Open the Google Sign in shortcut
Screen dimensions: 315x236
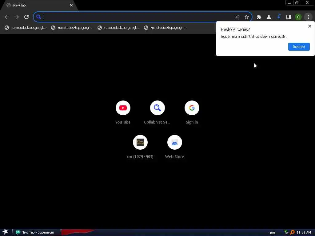192,112
